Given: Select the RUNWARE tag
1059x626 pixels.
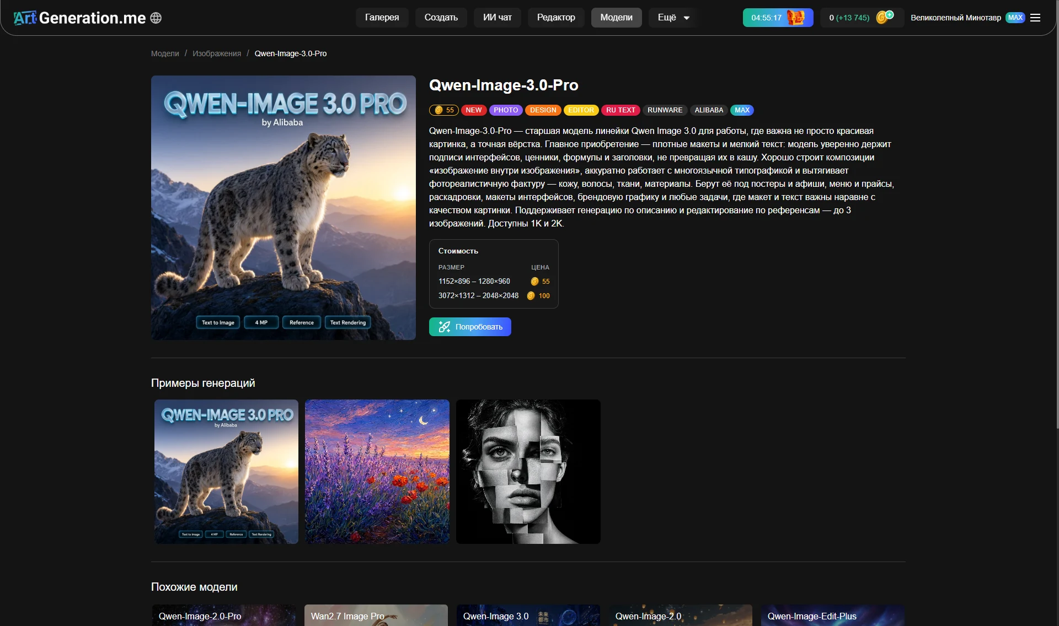Looking at the screenshot, I should click(665, 110).
